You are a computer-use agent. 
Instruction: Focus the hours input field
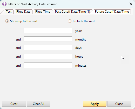pos(48,57)
